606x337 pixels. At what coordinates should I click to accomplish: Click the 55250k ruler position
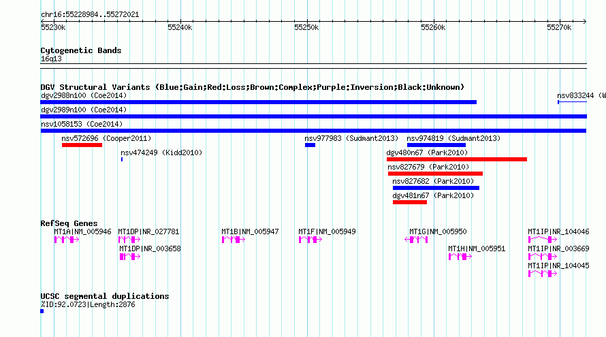click(x=306, y=27)
